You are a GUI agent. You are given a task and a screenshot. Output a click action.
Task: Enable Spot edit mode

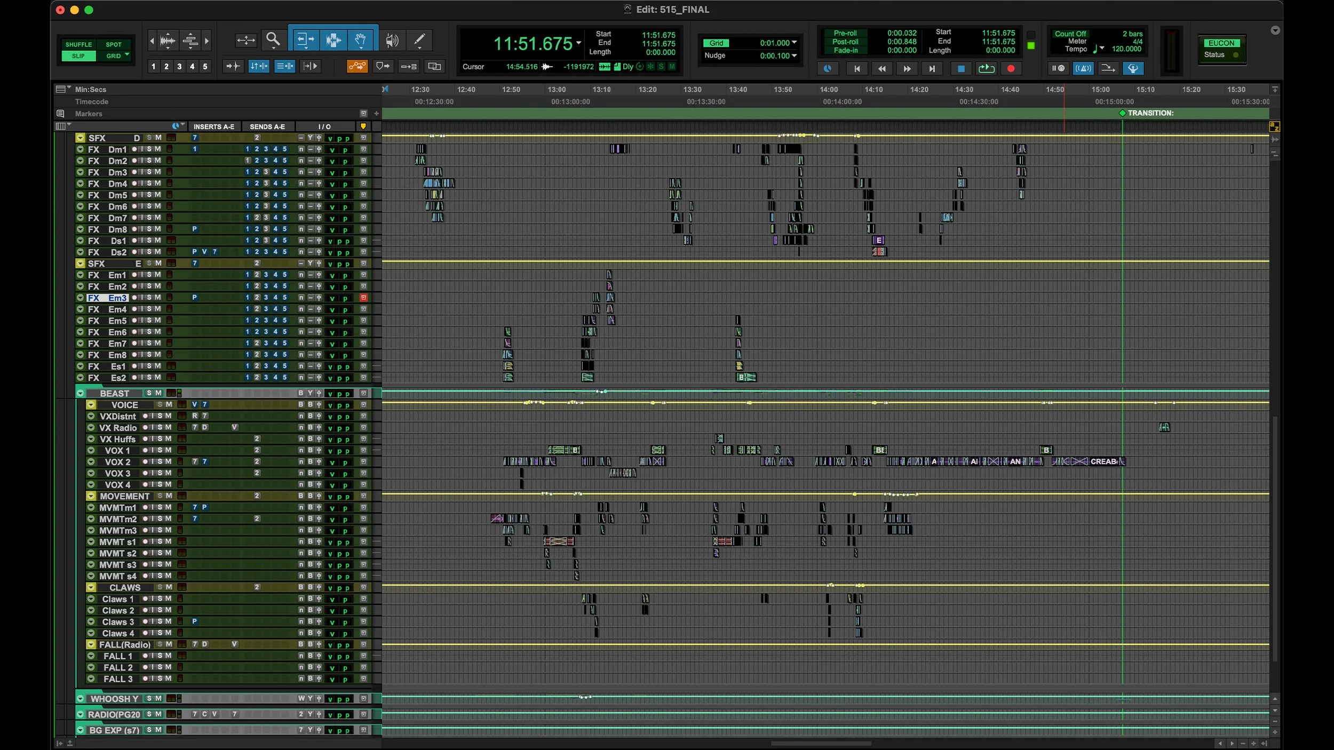pyautogui.click(x=114, y=44)
